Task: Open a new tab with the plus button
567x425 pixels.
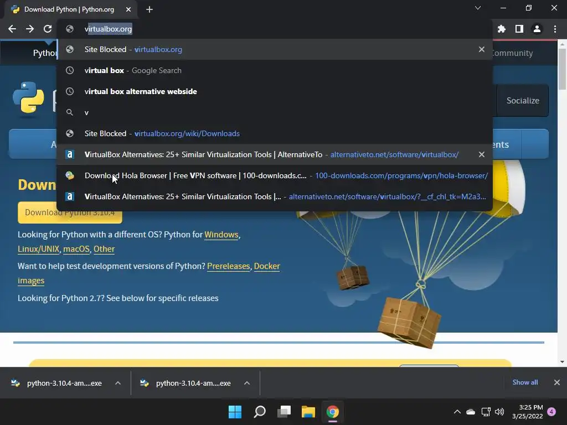Action: [x=150, y=9]
